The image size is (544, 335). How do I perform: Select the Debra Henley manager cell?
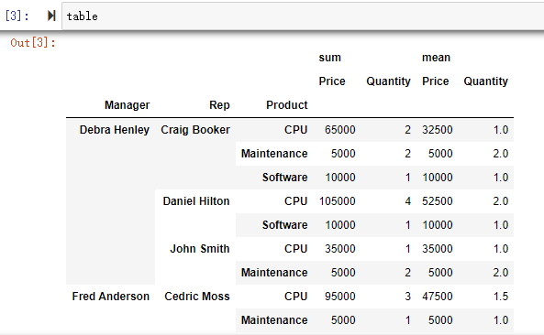(115, 129)
